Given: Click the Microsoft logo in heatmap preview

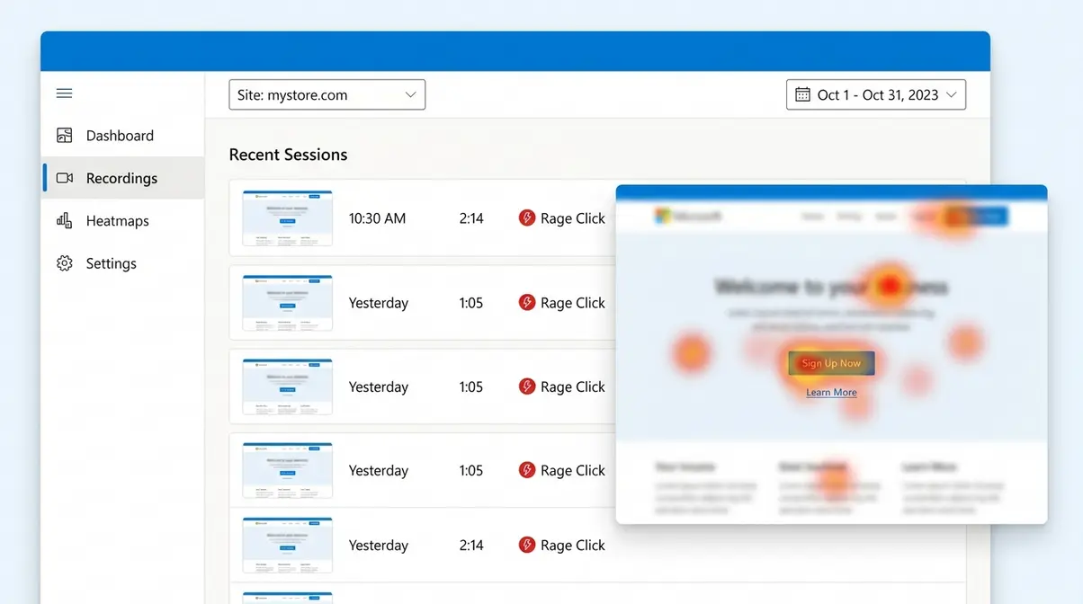Looking at the screenshot, I should tap(688, 217).
